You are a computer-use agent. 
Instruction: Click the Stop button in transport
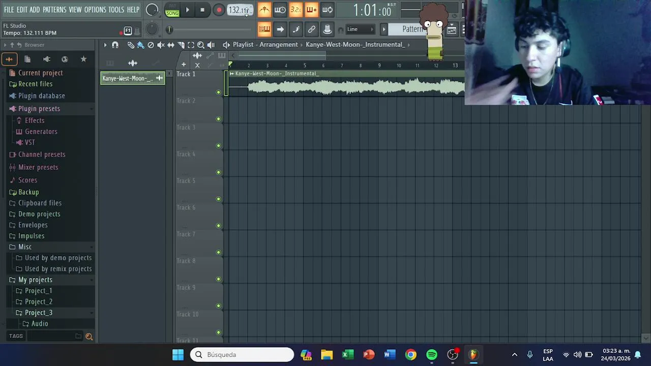[202, 10]
